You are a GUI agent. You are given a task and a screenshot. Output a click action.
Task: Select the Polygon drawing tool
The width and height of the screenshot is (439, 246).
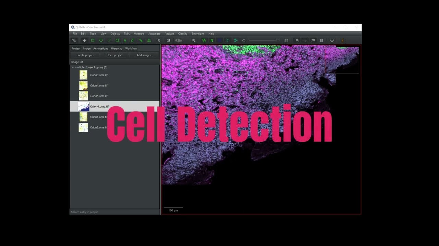117,40
